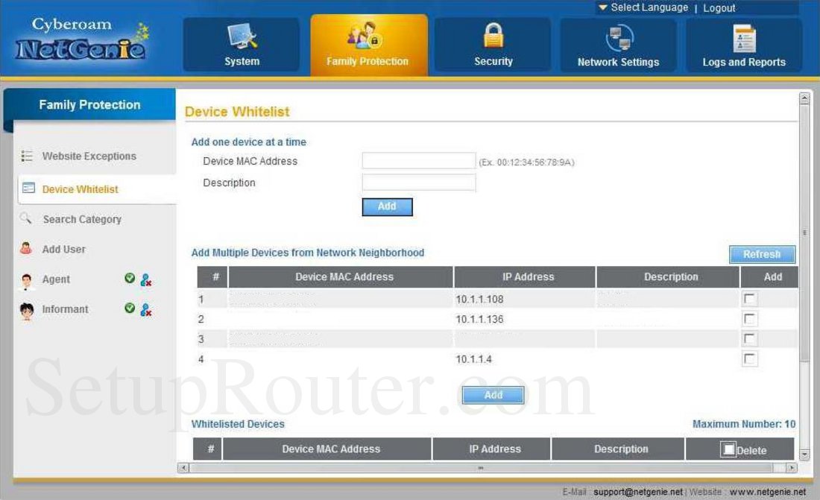The image size is (820, 500).
Task: Open the Family Protection tab
Action: [x=369, y=46]
